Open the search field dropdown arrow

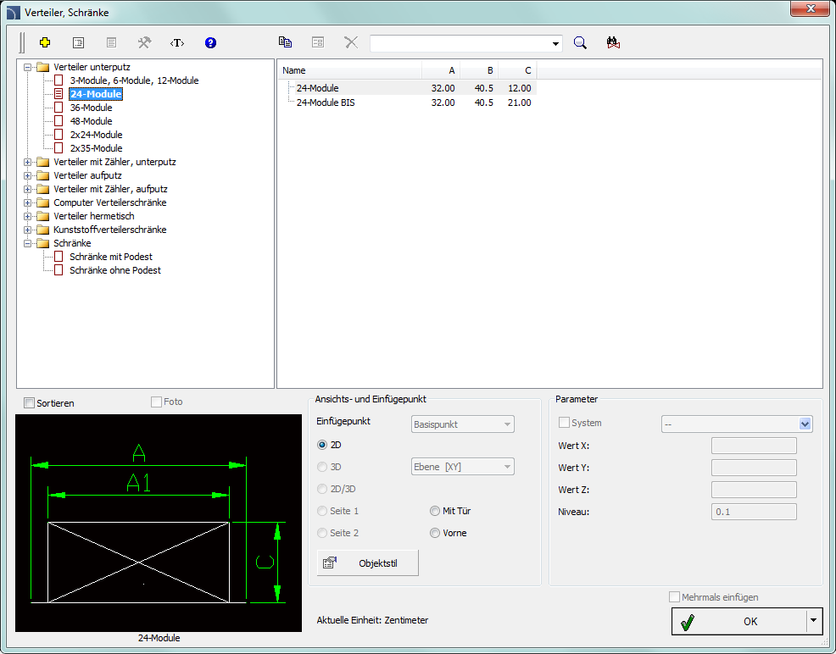[x=556, y=43]
